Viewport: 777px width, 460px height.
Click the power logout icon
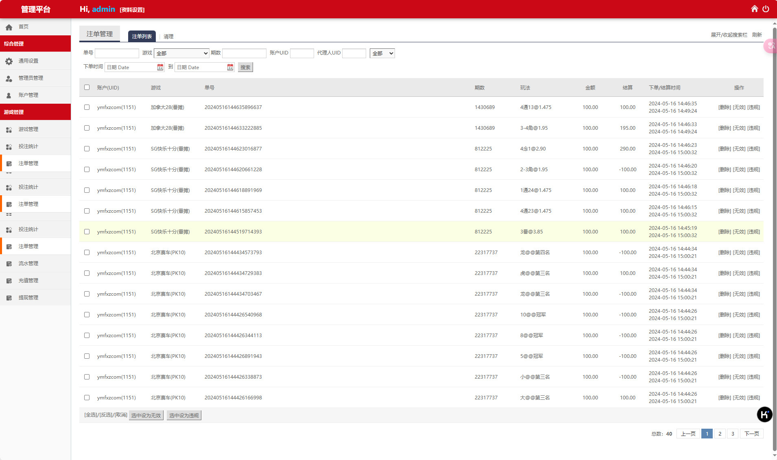point(766,9)
